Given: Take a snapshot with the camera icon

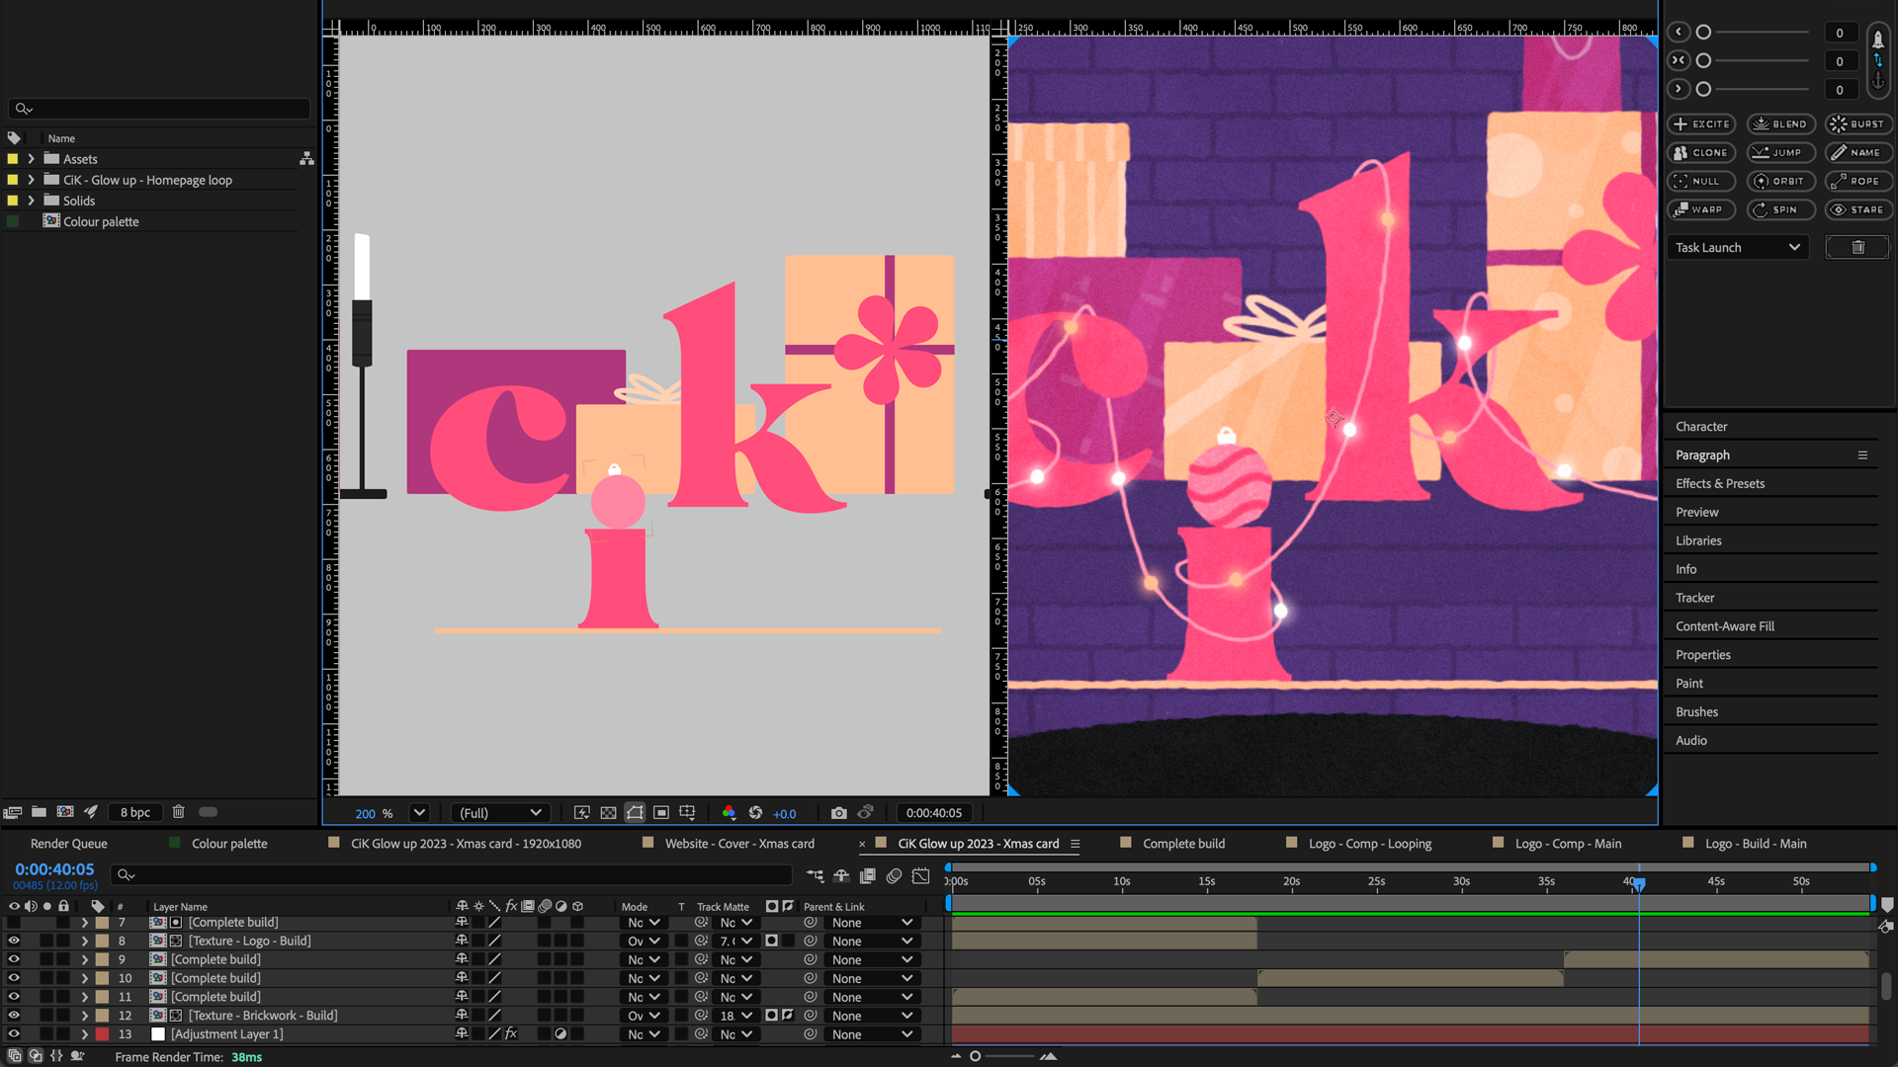Looking at the screenshot, I should (x=838, y=813).
